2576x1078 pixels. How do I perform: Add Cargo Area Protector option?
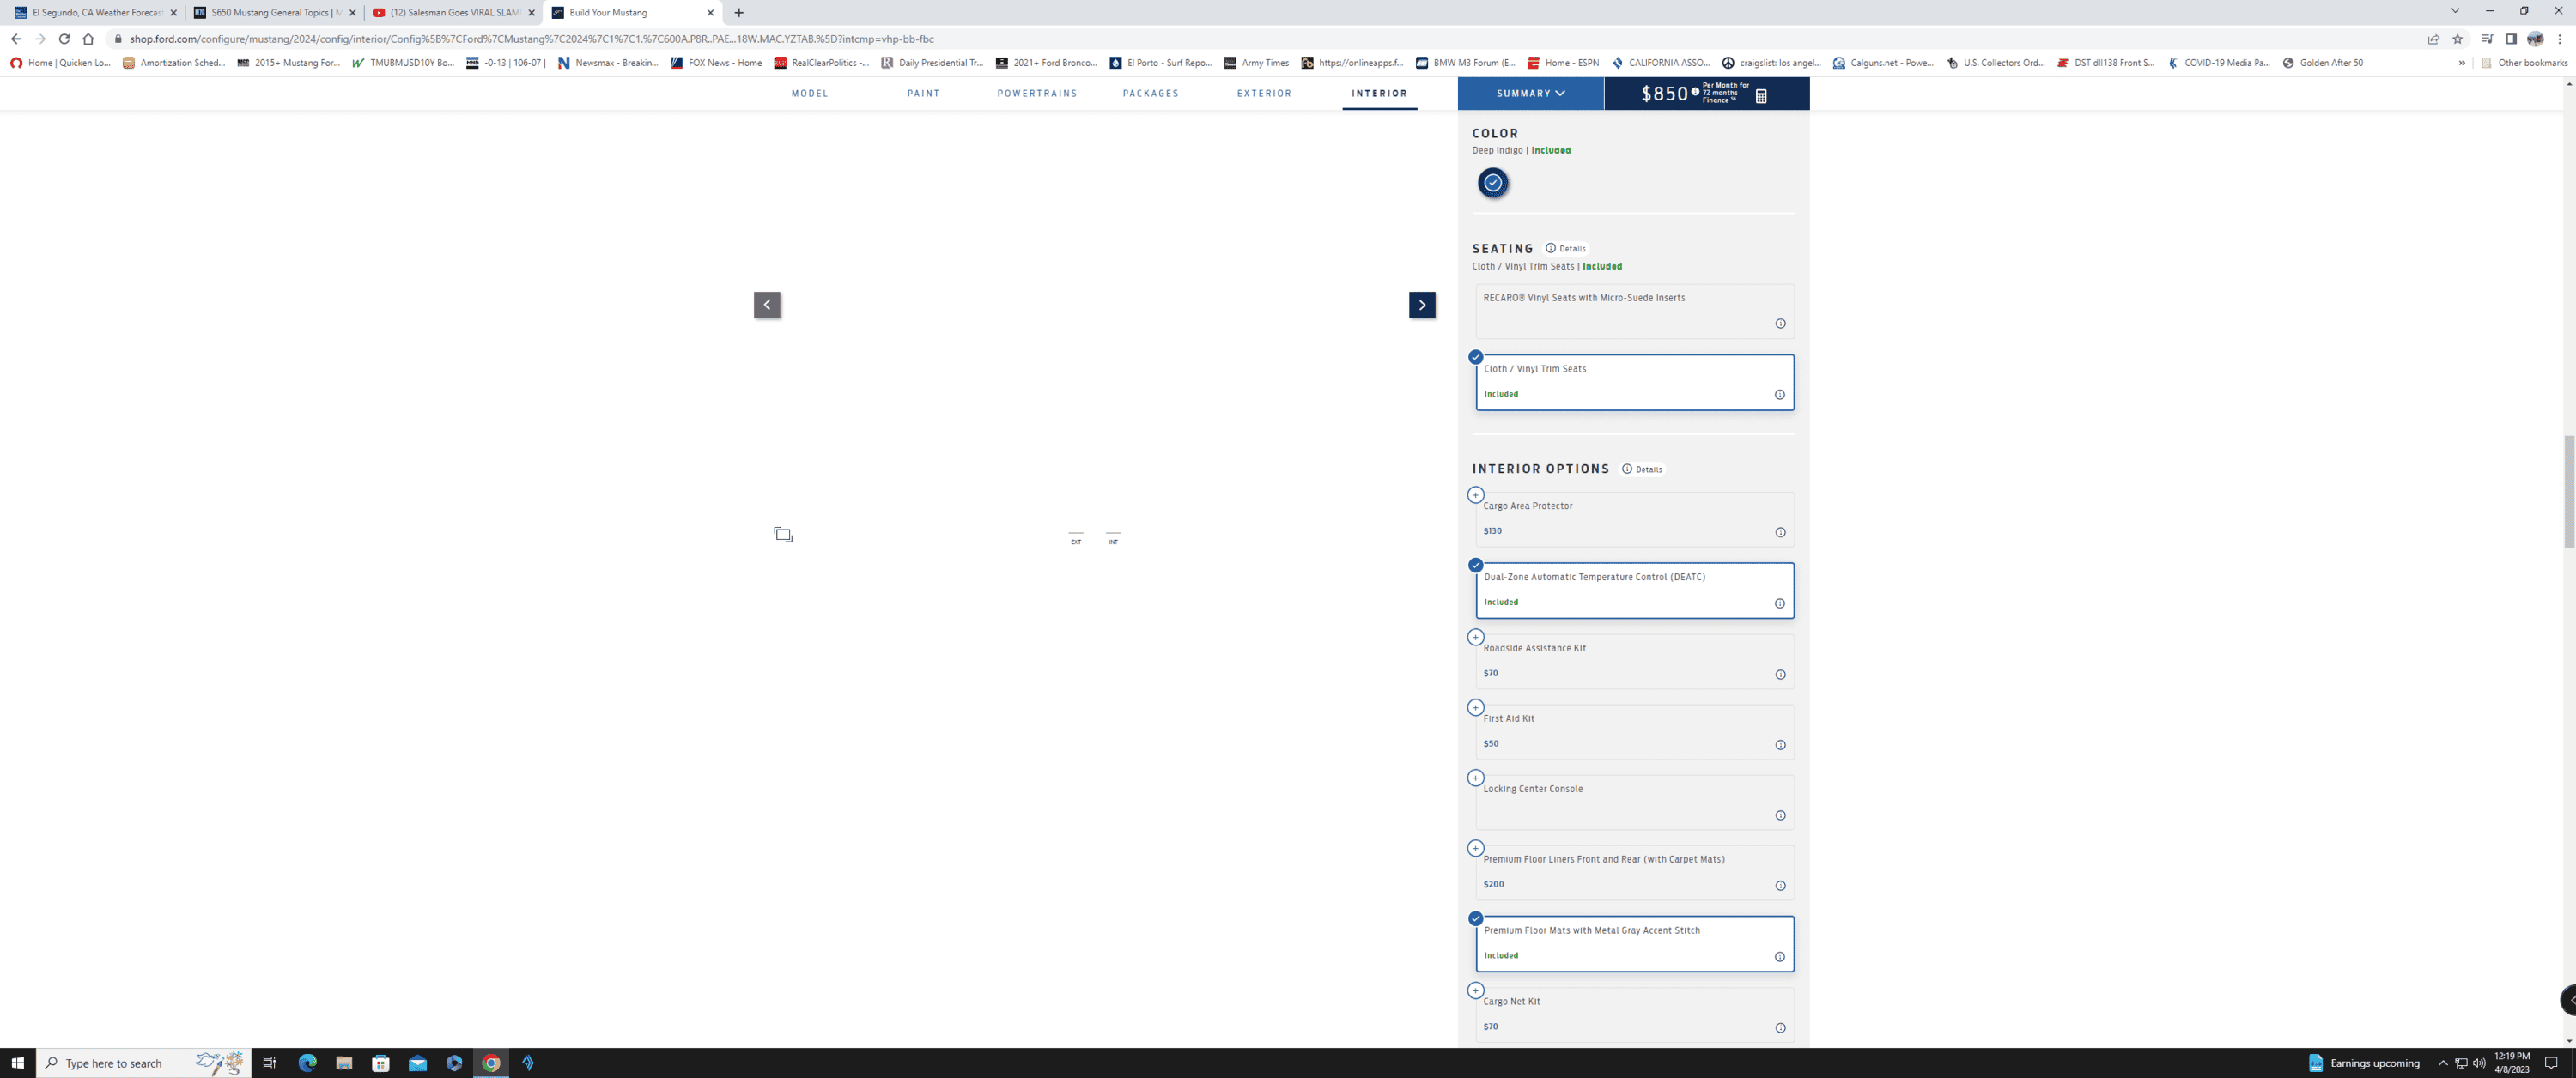(x=1475, y=495)
